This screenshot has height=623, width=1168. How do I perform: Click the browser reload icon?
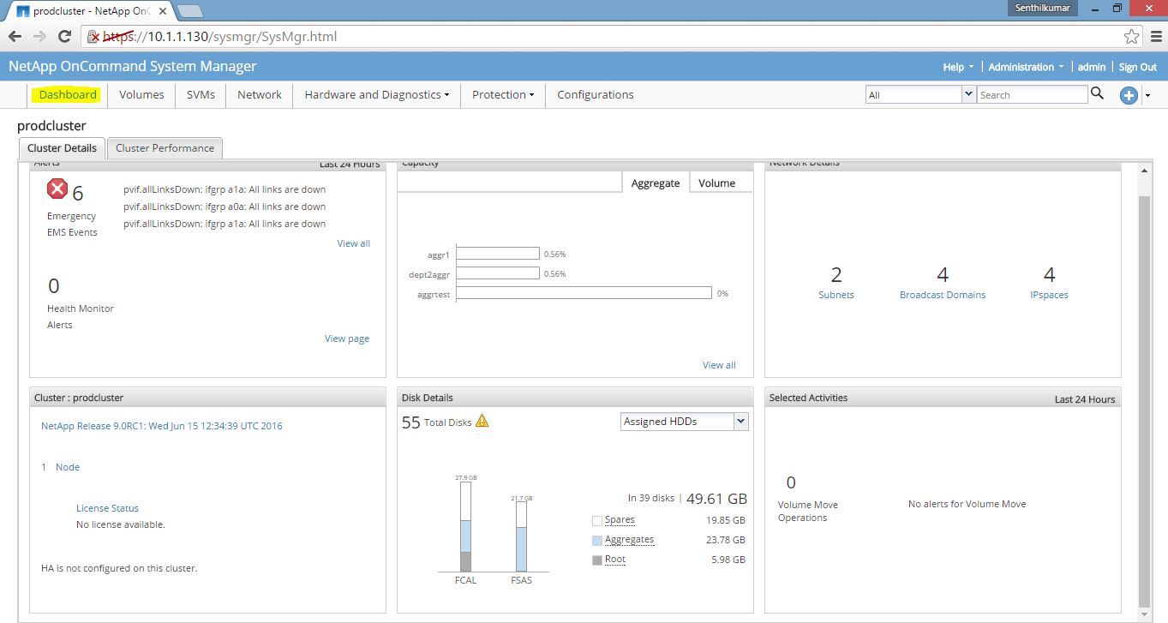tap(65, 36)
